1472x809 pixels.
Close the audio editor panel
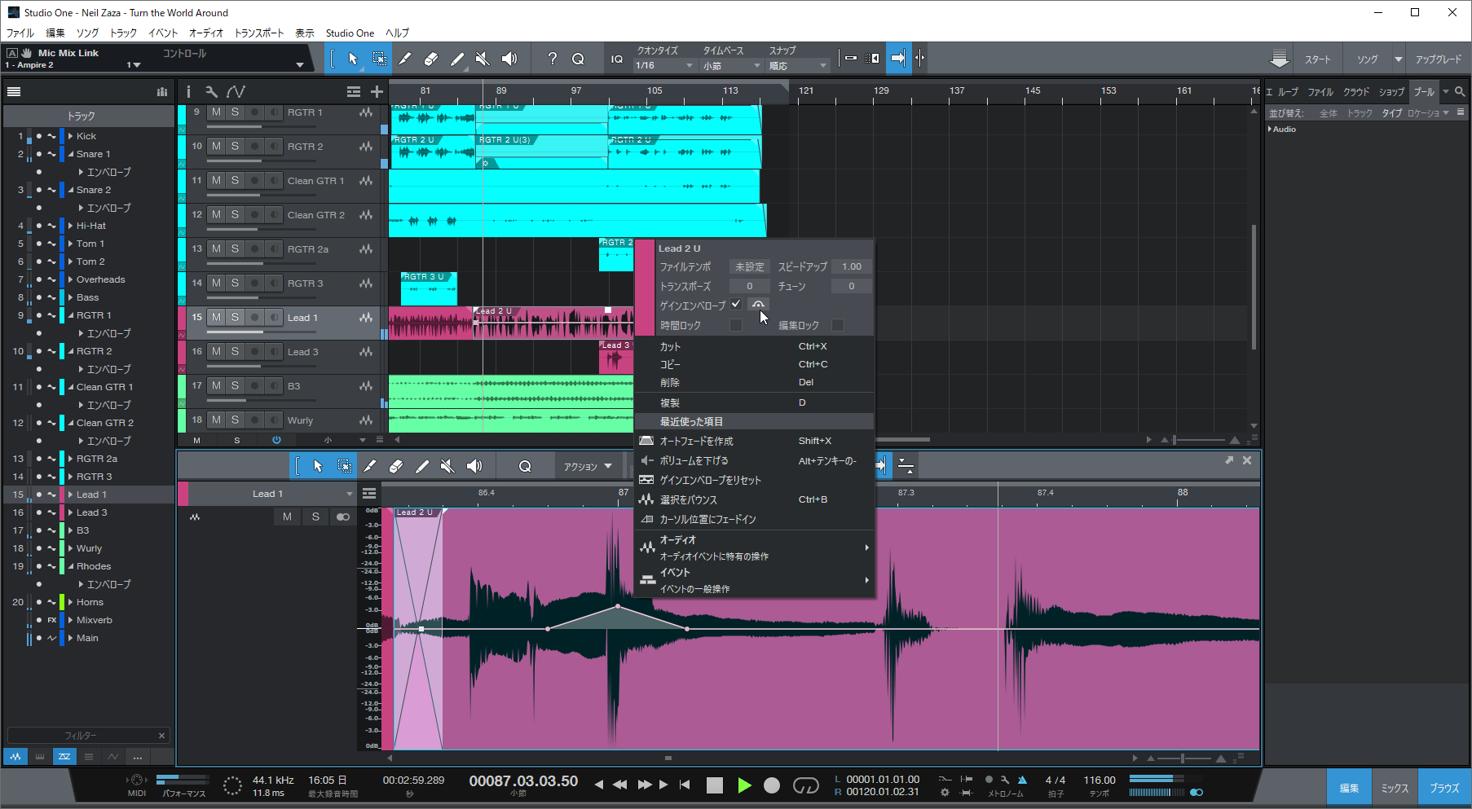[1247, 461]
